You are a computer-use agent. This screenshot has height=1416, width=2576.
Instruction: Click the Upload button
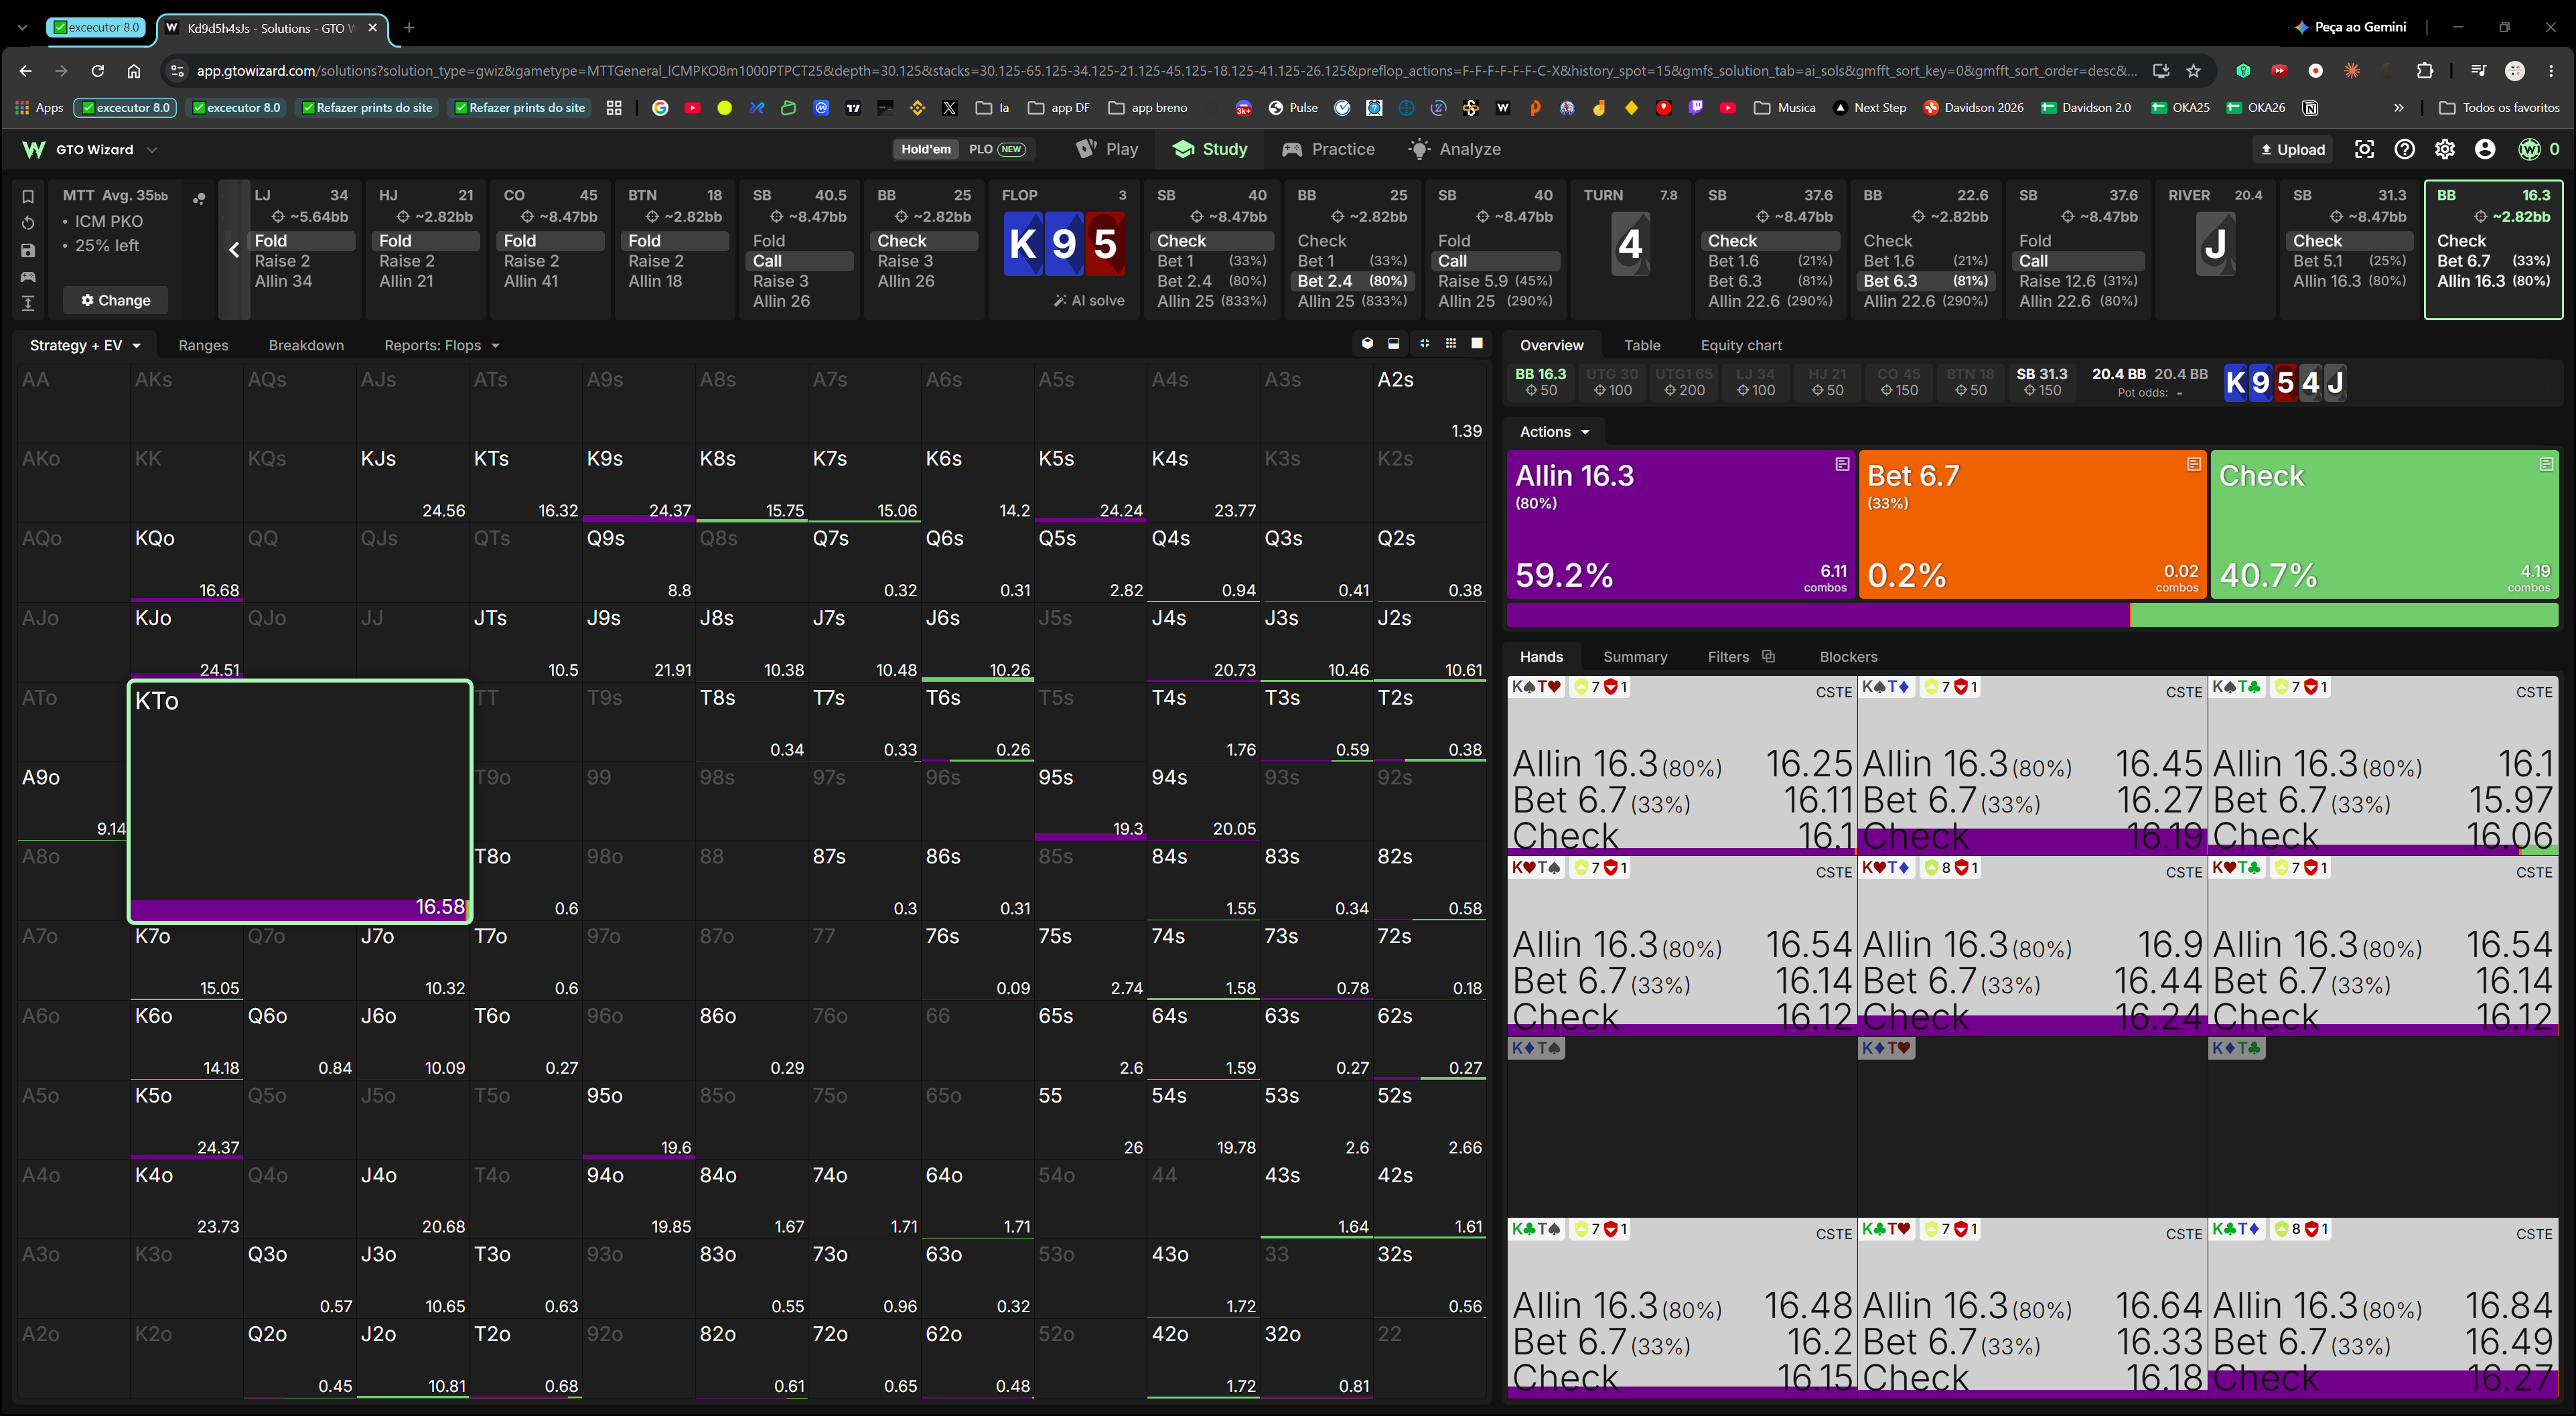pos(2292,149)
